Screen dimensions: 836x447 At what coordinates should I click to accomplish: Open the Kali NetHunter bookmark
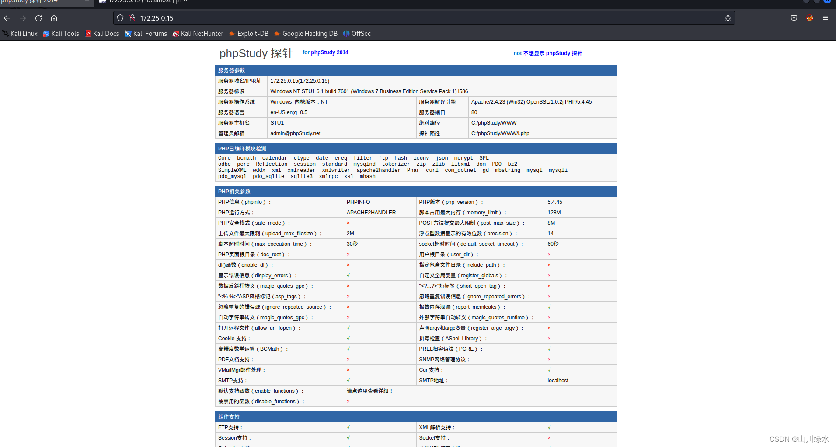click(x=198, y=34)
